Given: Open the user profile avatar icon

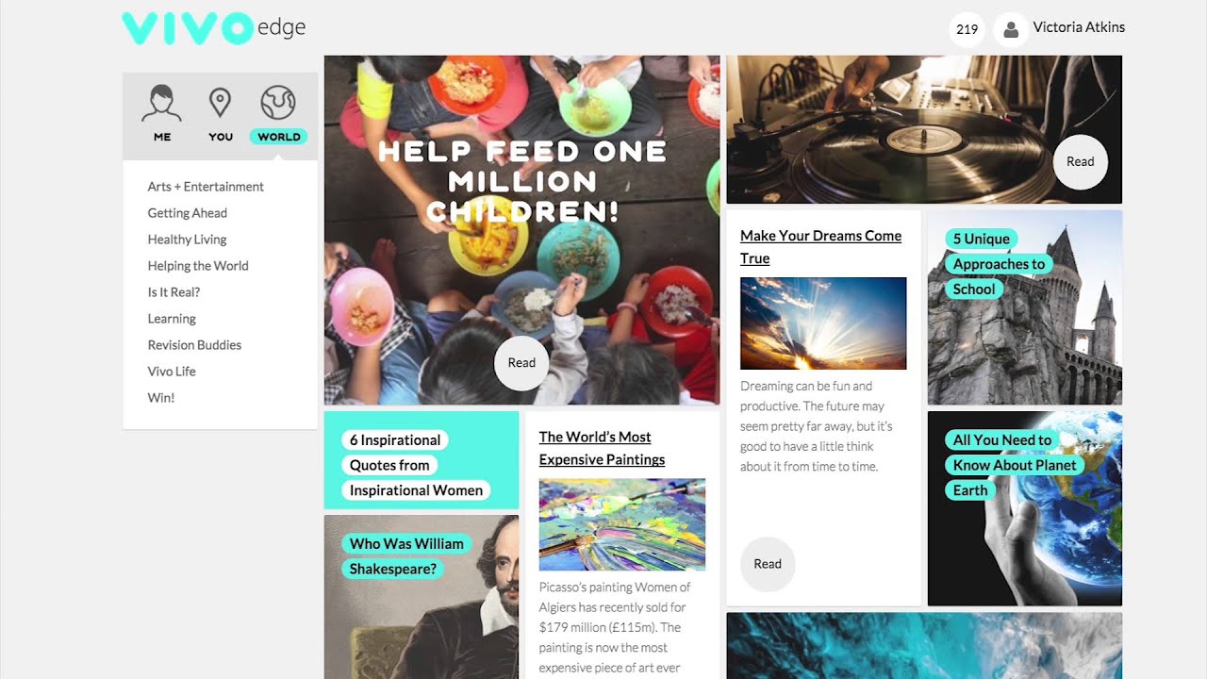Looking at the screenshot, I should 1011,29.
